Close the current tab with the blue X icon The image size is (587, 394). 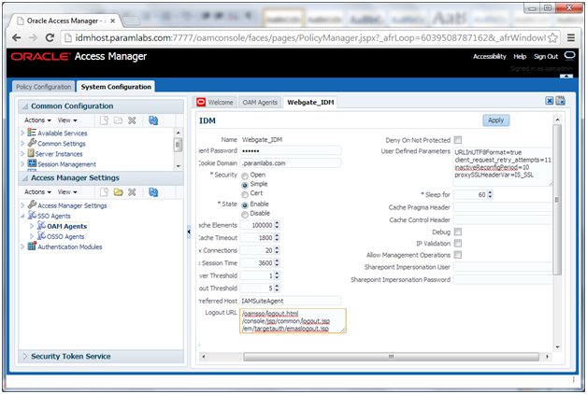tap(550, 101)
